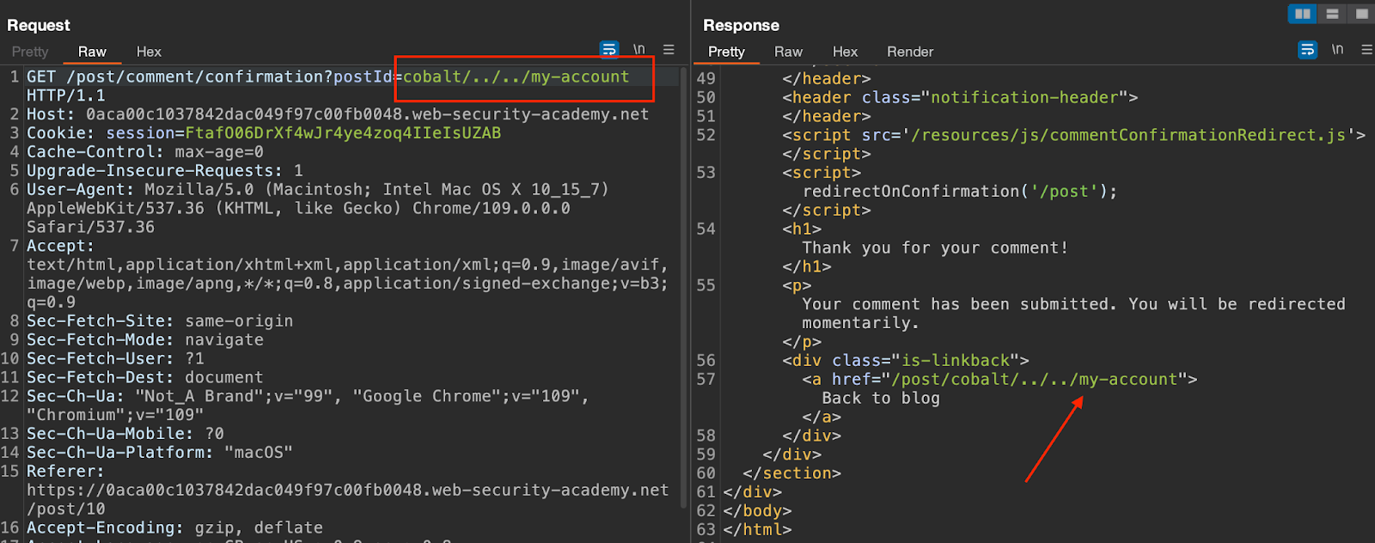Image resolution: width=1375 pixels, height=543 pixels.
Task: Show non-printable characters (\n) in Response panel
Action: coord(1337,50)
